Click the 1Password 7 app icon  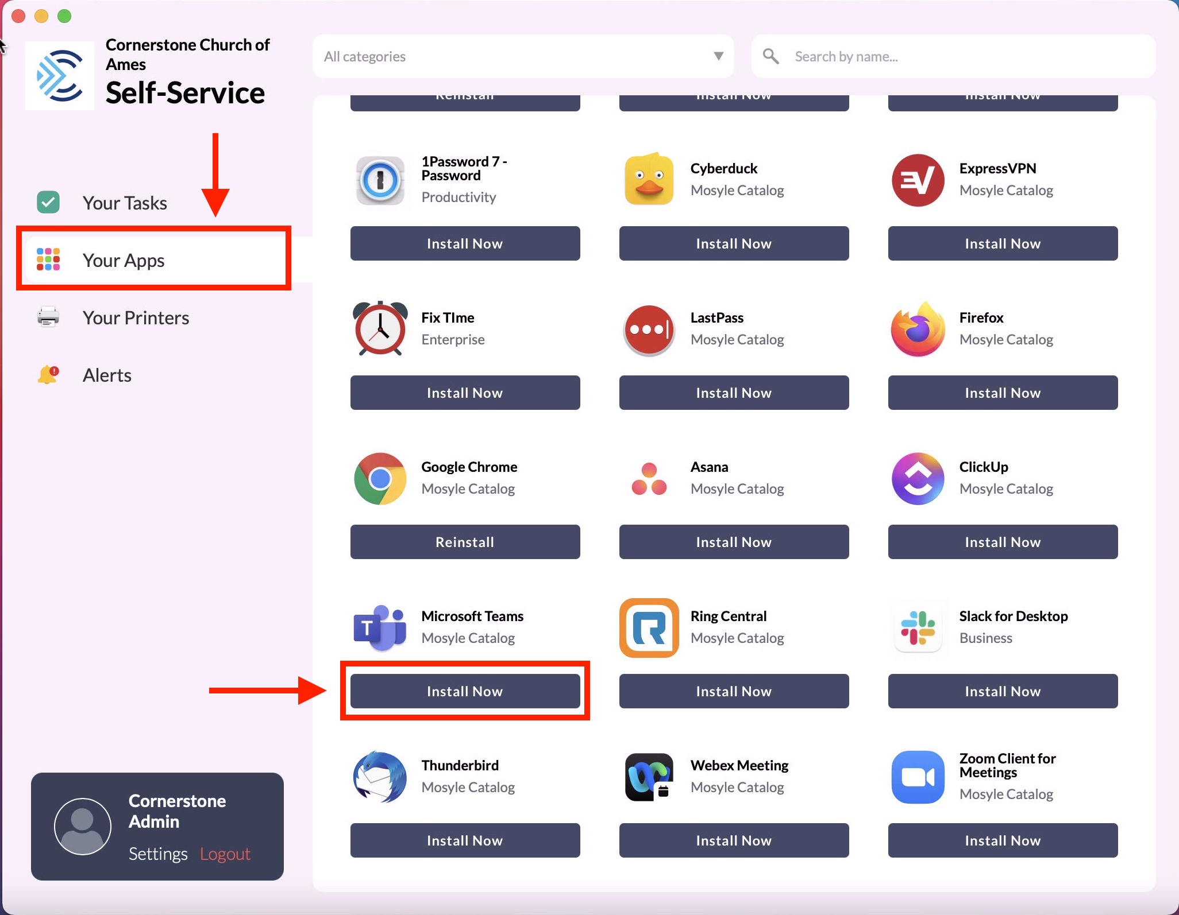click(x=380, y=180)
